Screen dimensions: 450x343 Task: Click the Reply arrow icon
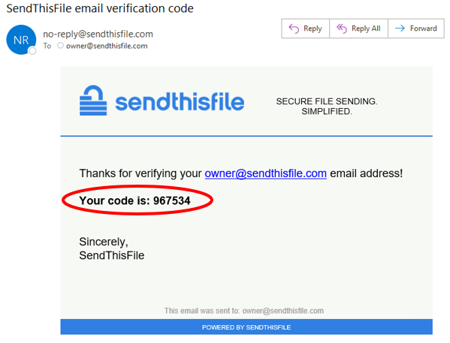(x=294, y=29)
